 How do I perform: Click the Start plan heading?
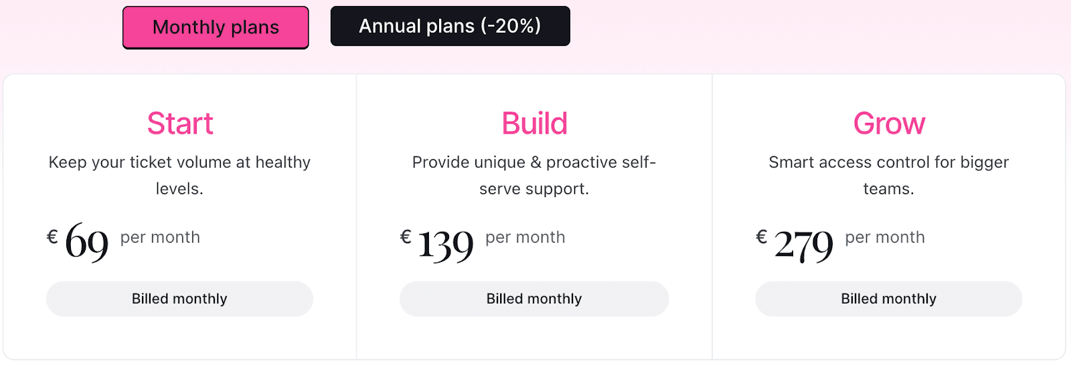click(x=179, y=124)
